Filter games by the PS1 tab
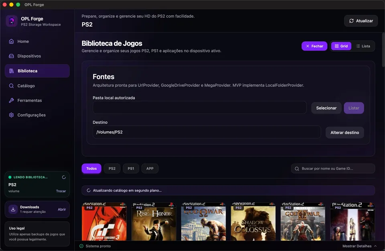The width and height of the screenshot is (385, 251). [131, 168]
